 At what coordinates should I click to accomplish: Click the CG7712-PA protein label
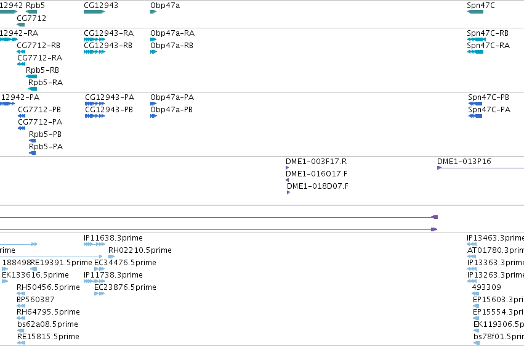40,122
